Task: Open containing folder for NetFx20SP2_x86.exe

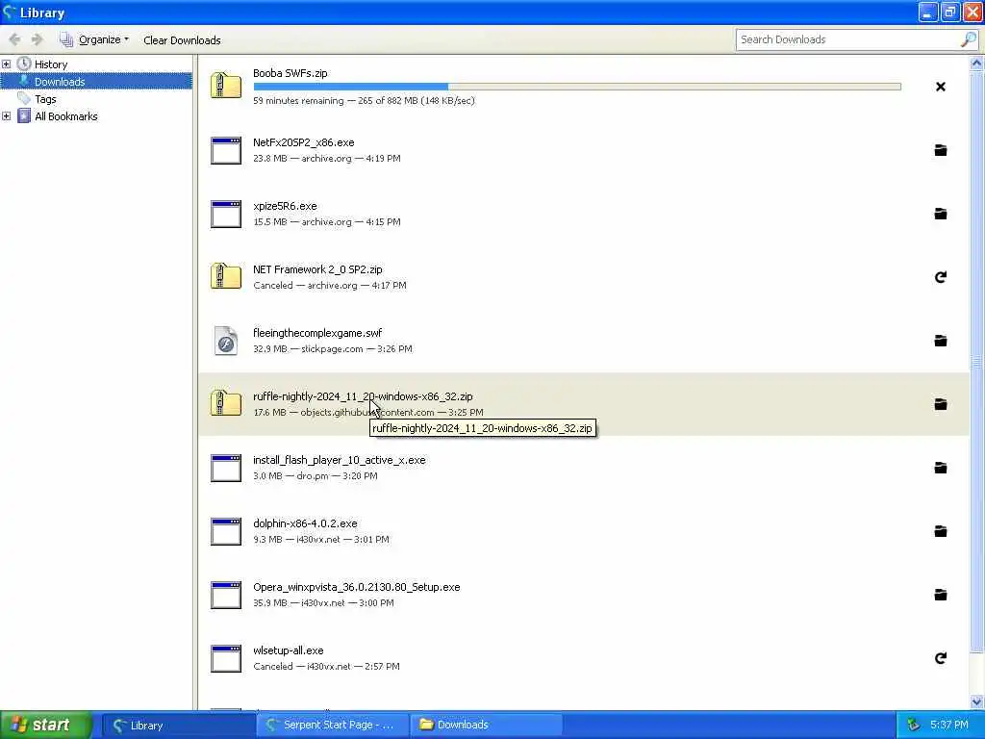Action: pos(940,150)
